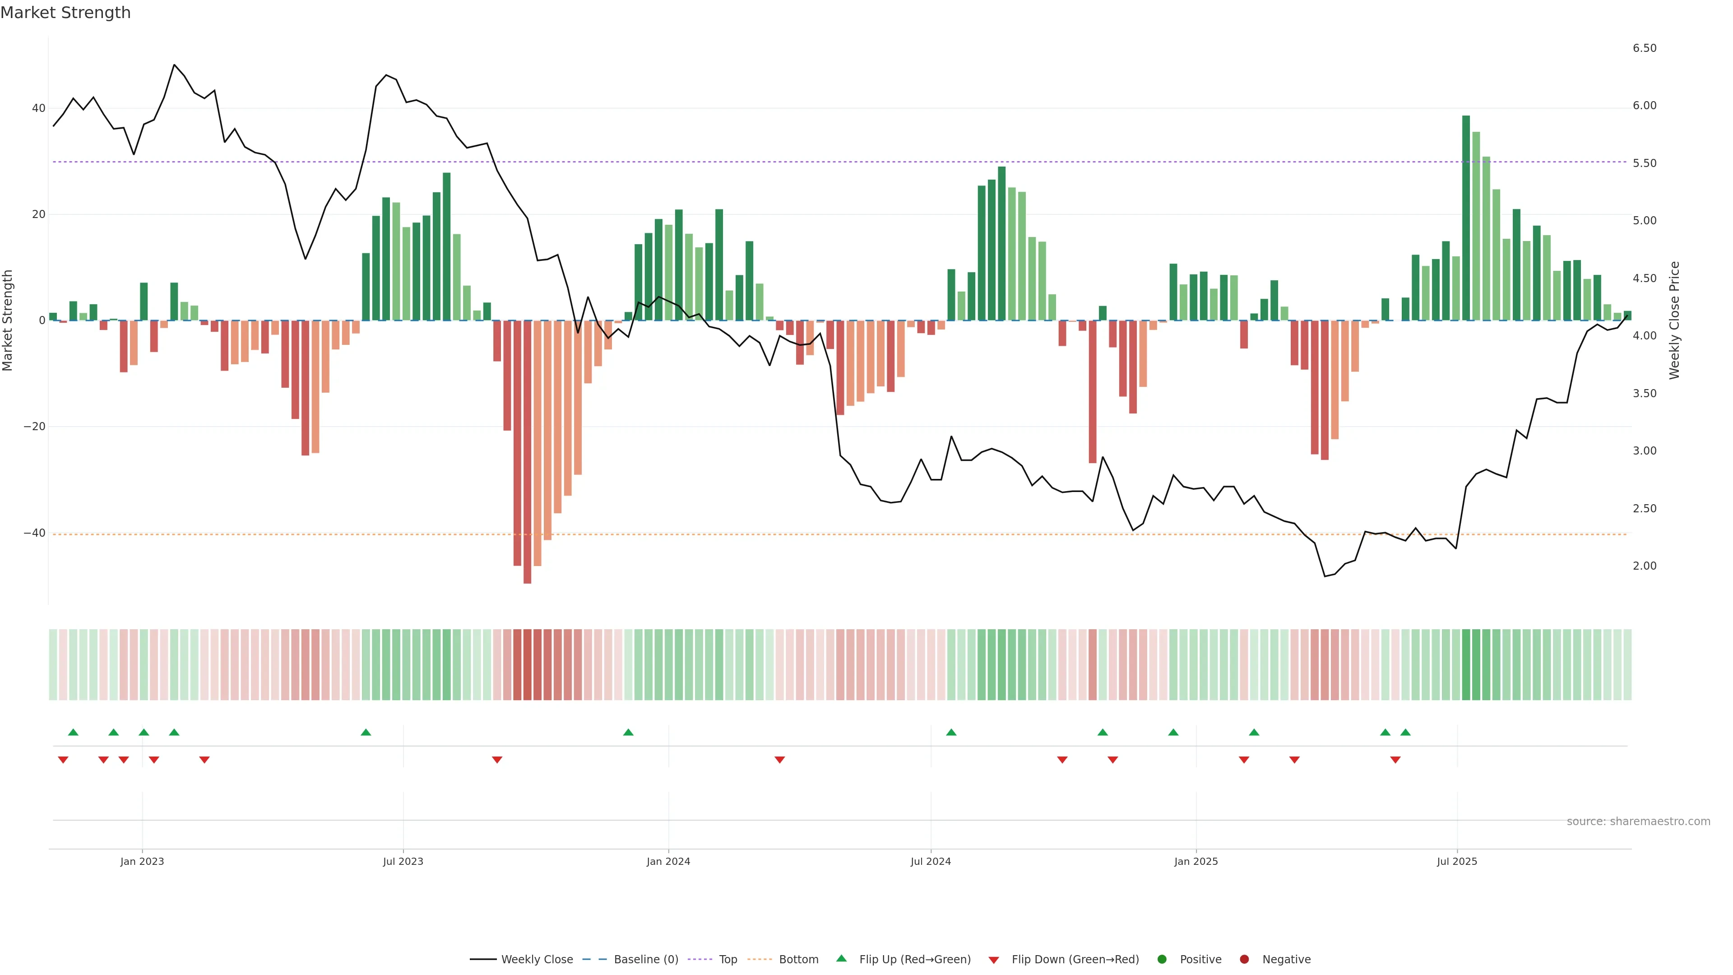Click the green Positive legend dot
This screenshot has height=975, width=1733.
(1162, 960)
